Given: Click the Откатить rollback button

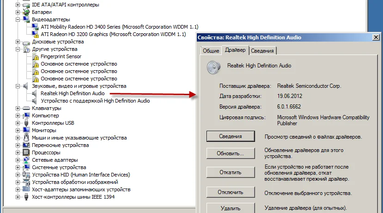Looking at the screenshot, I should tap(231, 172).
